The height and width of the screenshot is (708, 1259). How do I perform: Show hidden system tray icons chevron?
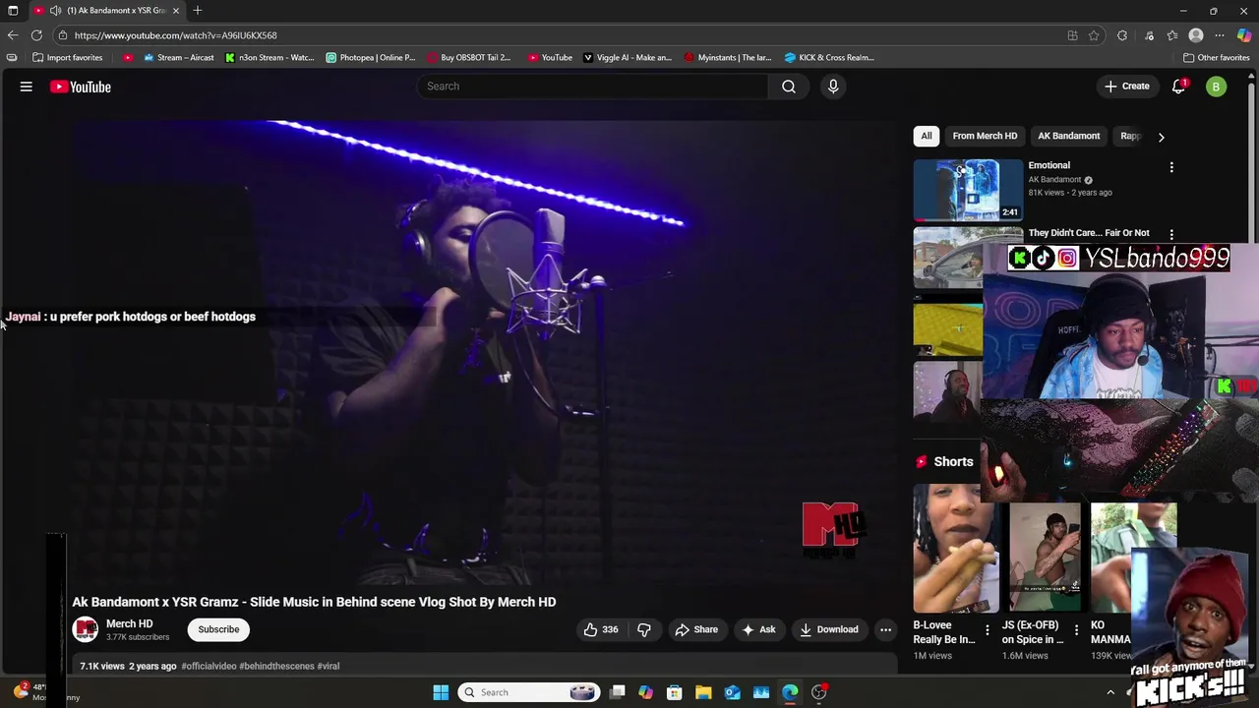pos(1110,692)
